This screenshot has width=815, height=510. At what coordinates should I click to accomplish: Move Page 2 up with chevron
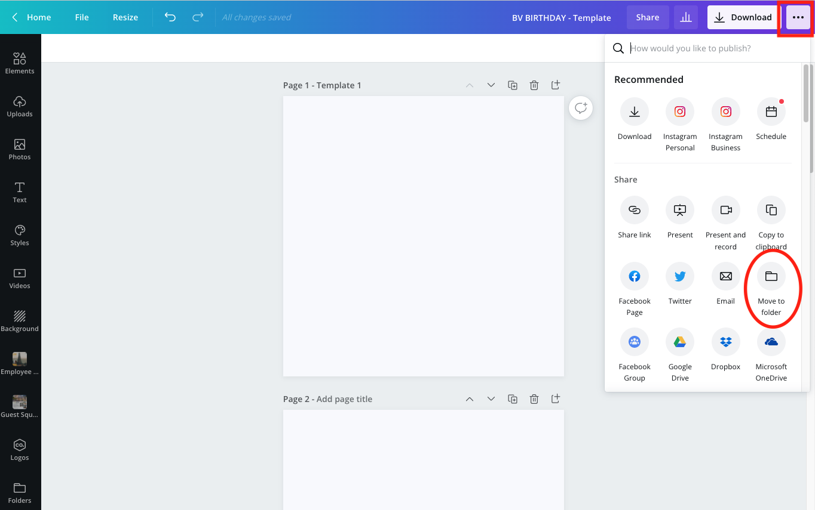coord(470,399)
